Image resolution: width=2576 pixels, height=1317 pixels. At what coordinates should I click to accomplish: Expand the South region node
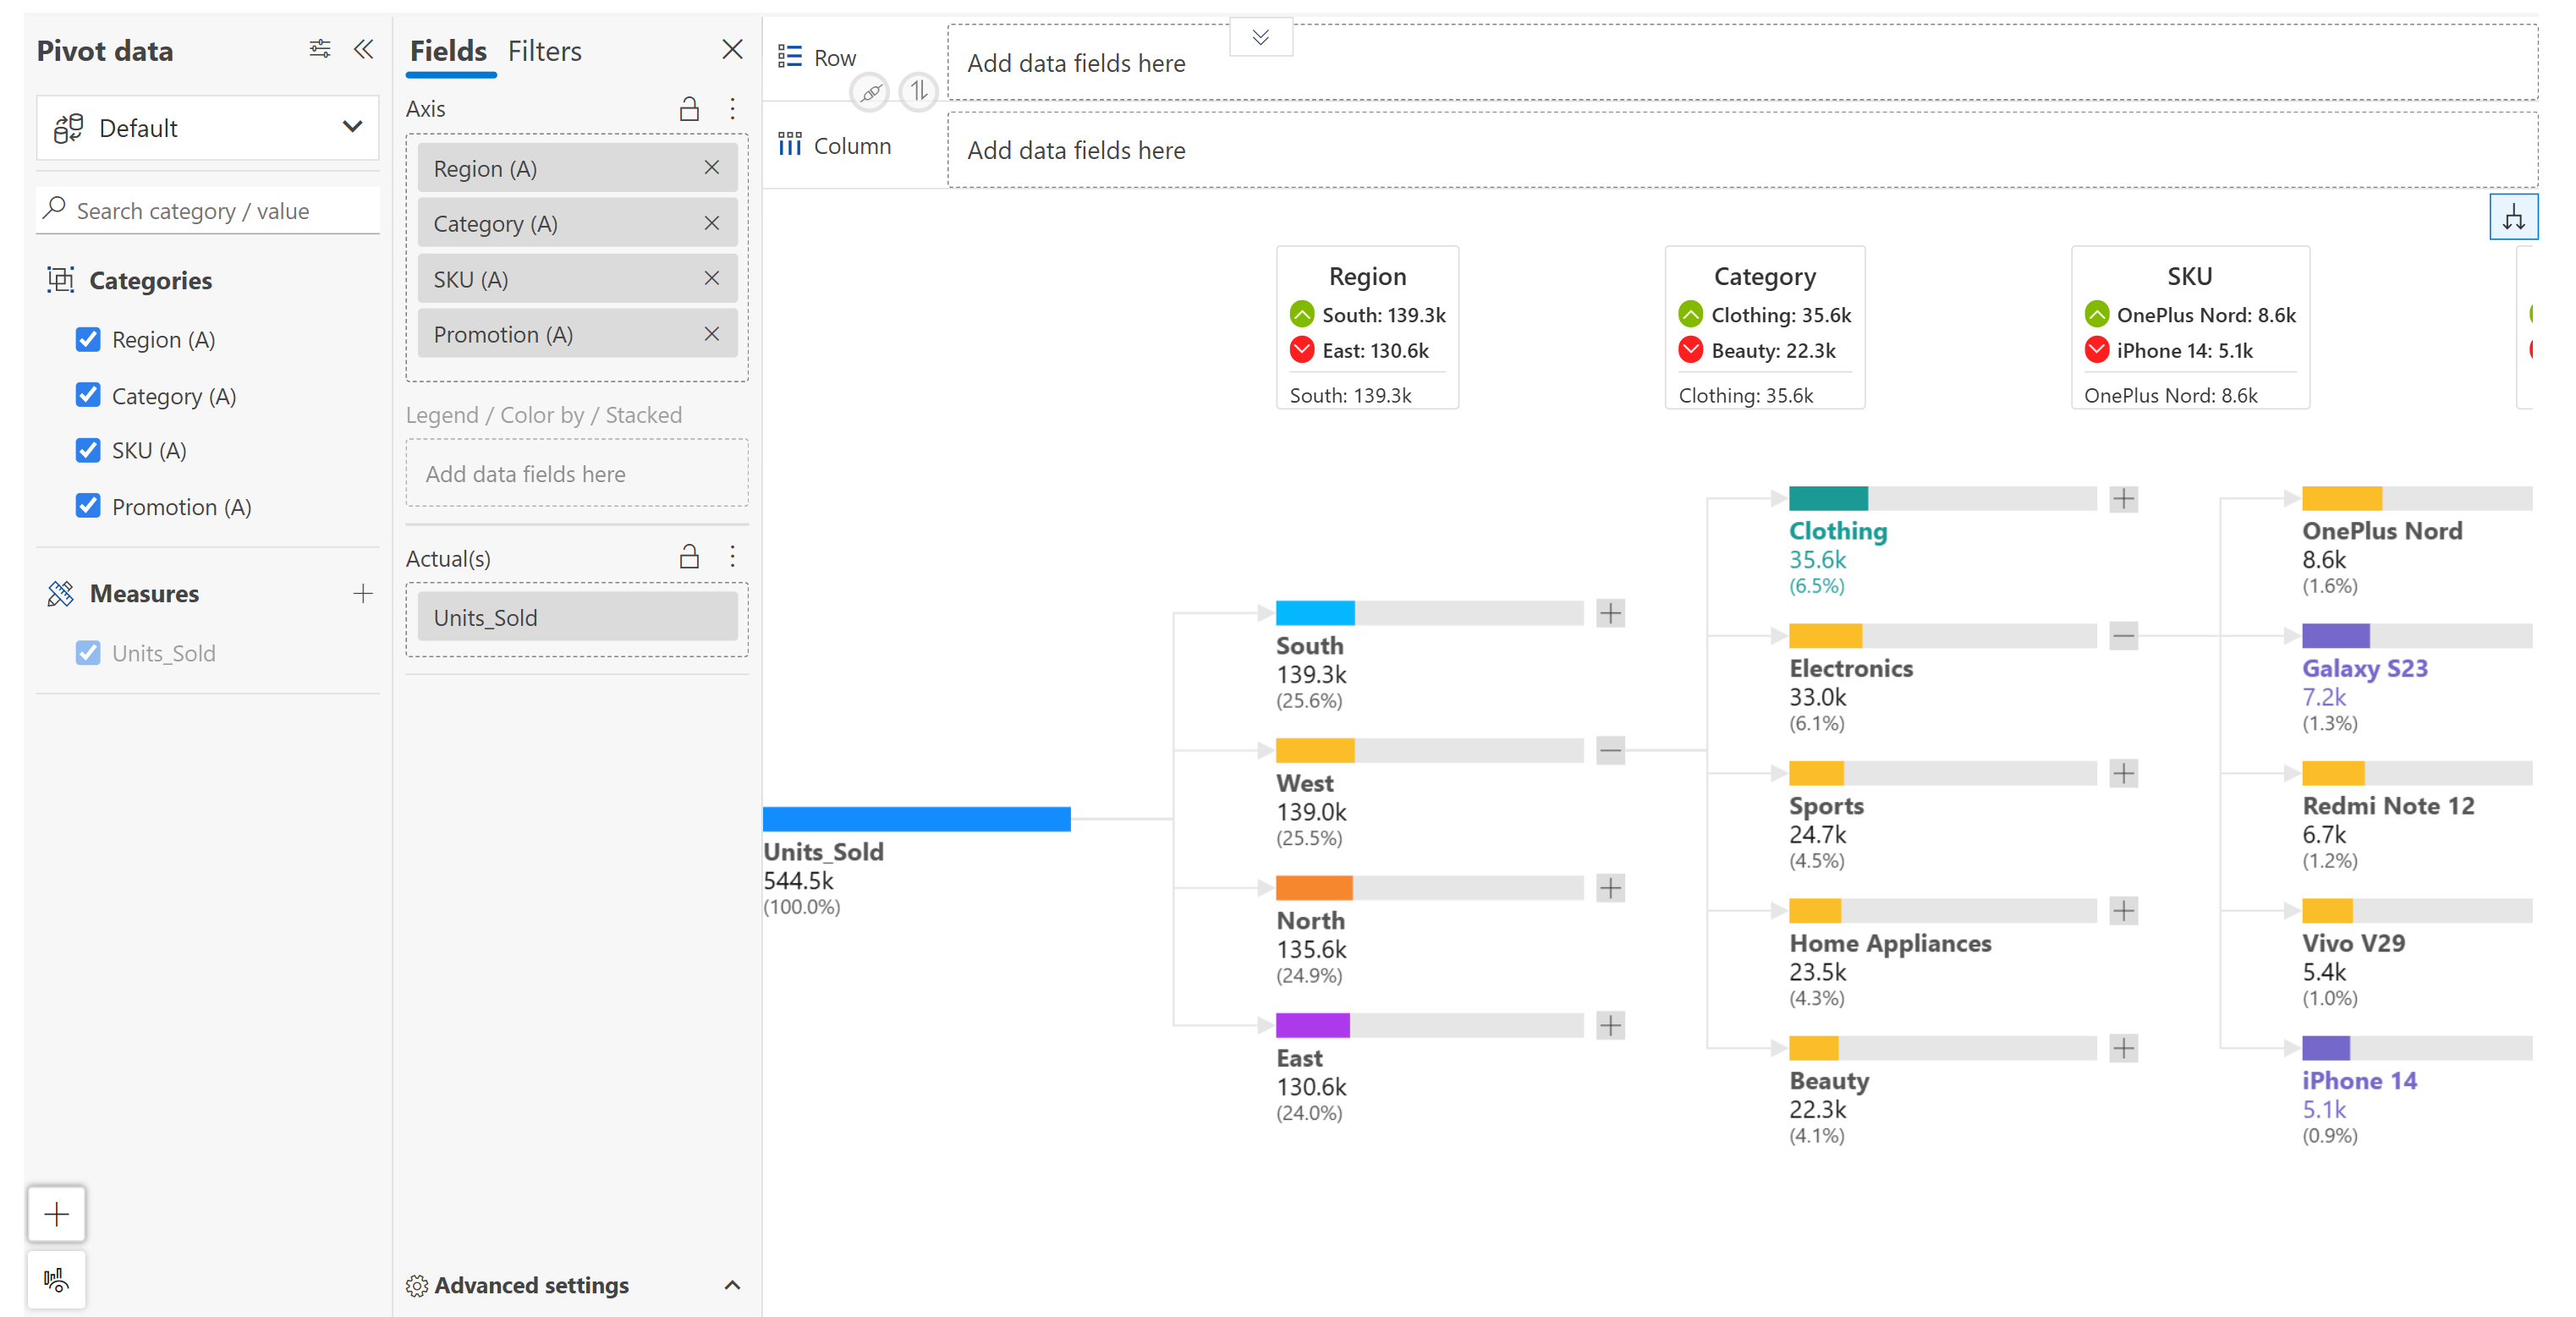(1609, 613)
